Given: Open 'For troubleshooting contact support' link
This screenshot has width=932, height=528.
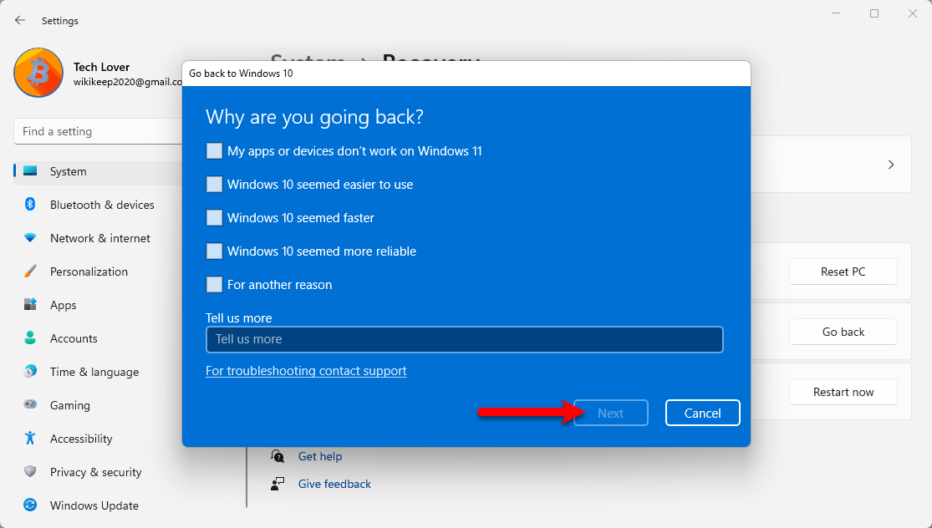Looking at the screenshot, I should click(306, 371).
